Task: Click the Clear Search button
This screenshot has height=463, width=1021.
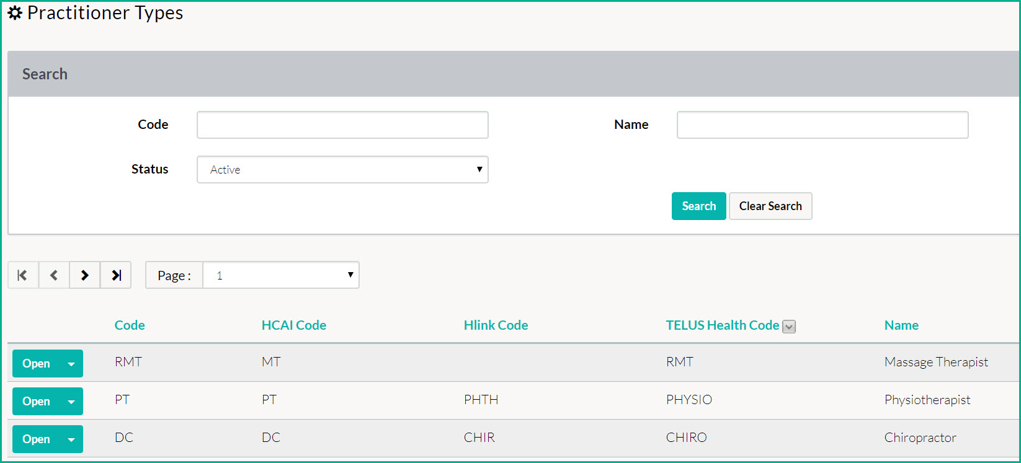Action: tap(770, 206)
